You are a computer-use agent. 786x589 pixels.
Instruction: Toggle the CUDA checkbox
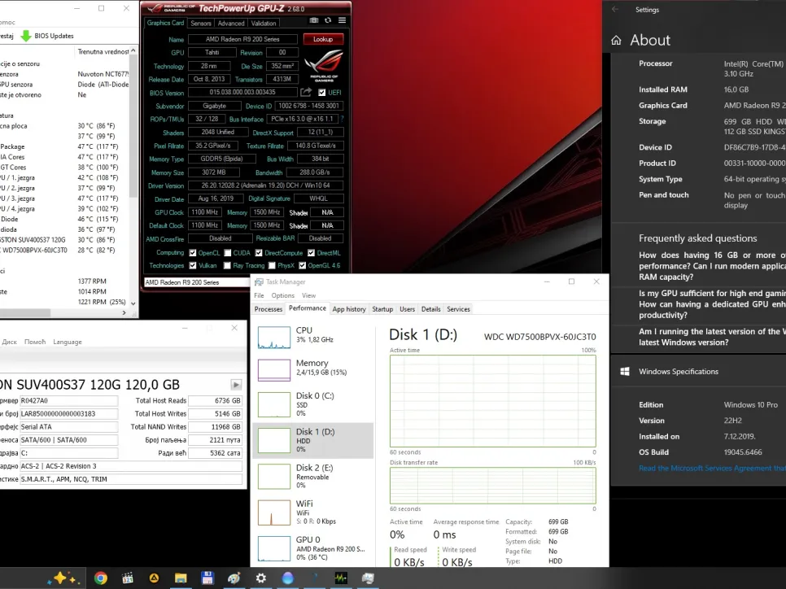(x=228, y=252)
